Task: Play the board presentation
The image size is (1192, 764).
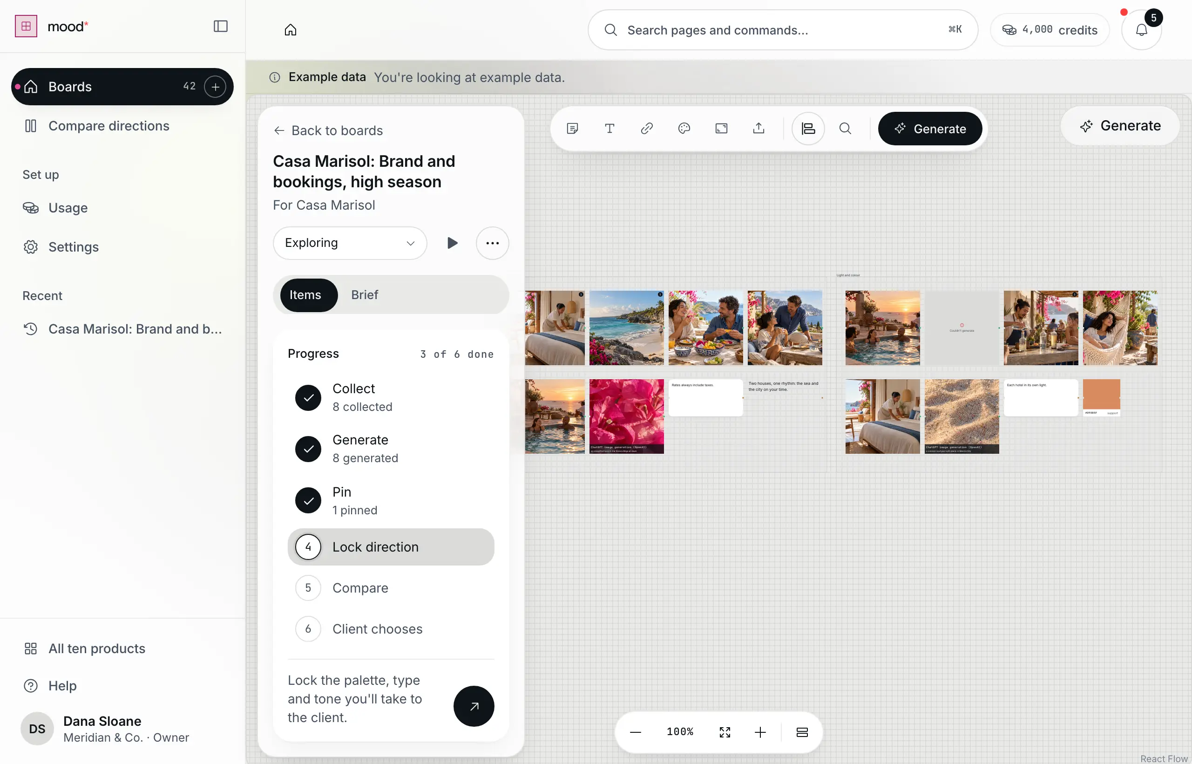Action: (x=452, y=243)
